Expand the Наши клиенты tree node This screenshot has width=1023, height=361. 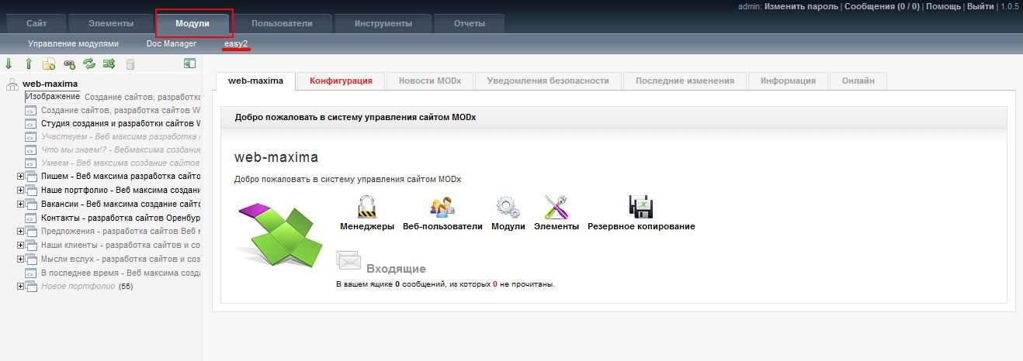(21, 245)
